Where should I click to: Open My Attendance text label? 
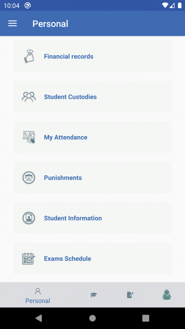[66, 137]
